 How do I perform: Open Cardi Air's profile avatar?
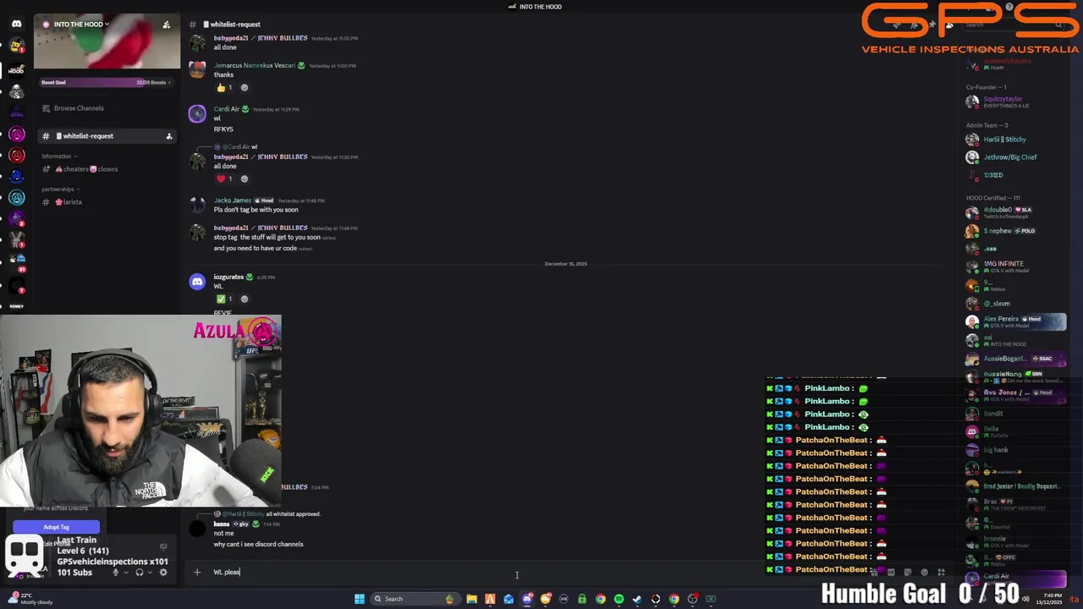tap(197, 114)
